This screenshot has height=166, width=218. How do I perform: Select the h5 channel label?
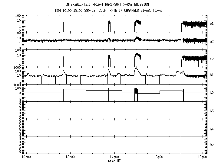[212, 145]
